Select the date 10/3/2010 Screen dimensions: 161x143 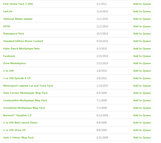pyautogui.click(x=102, y=34)
